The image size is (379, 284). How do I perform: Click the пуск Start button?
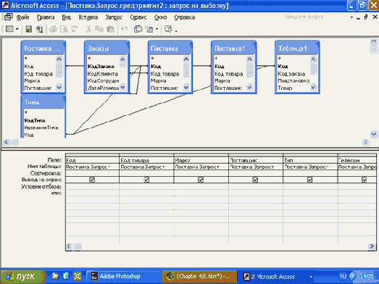click(x=23, y=276)
